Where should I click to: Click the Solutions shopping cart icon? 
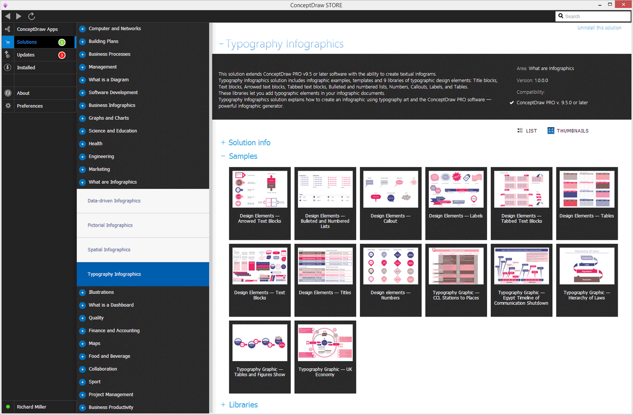click(x=7, y=42)
